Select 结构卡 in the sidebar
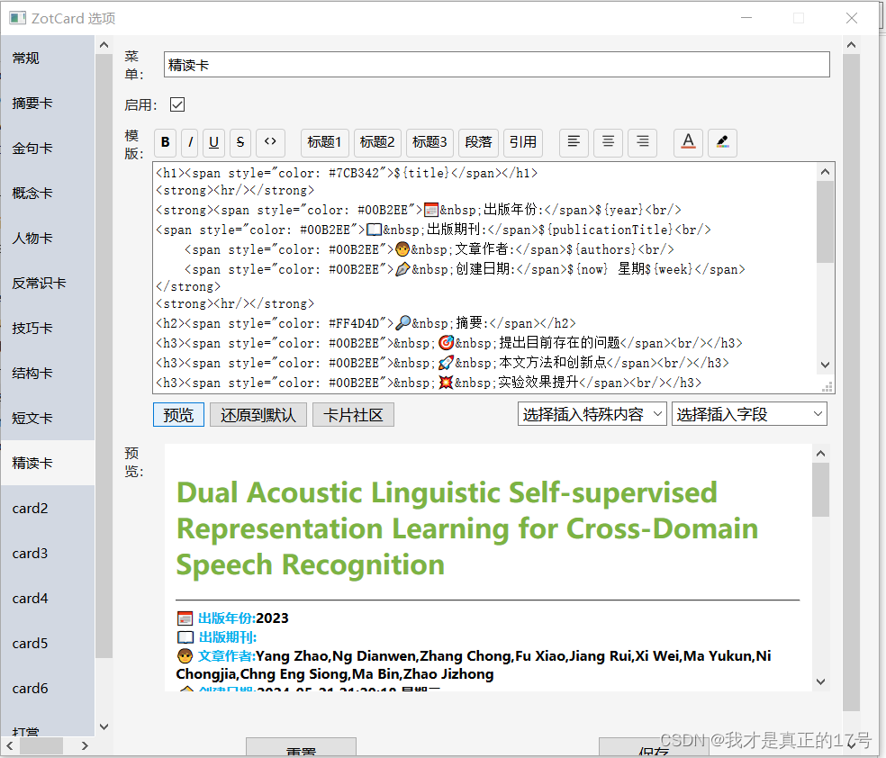The width and height of the screenshot is (886, 758). click(x=48, y=373)
